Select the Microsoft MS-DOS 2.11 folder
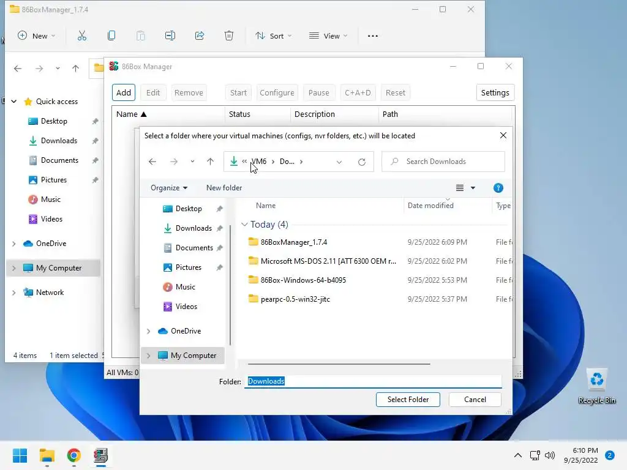 (x=328, y=261)
